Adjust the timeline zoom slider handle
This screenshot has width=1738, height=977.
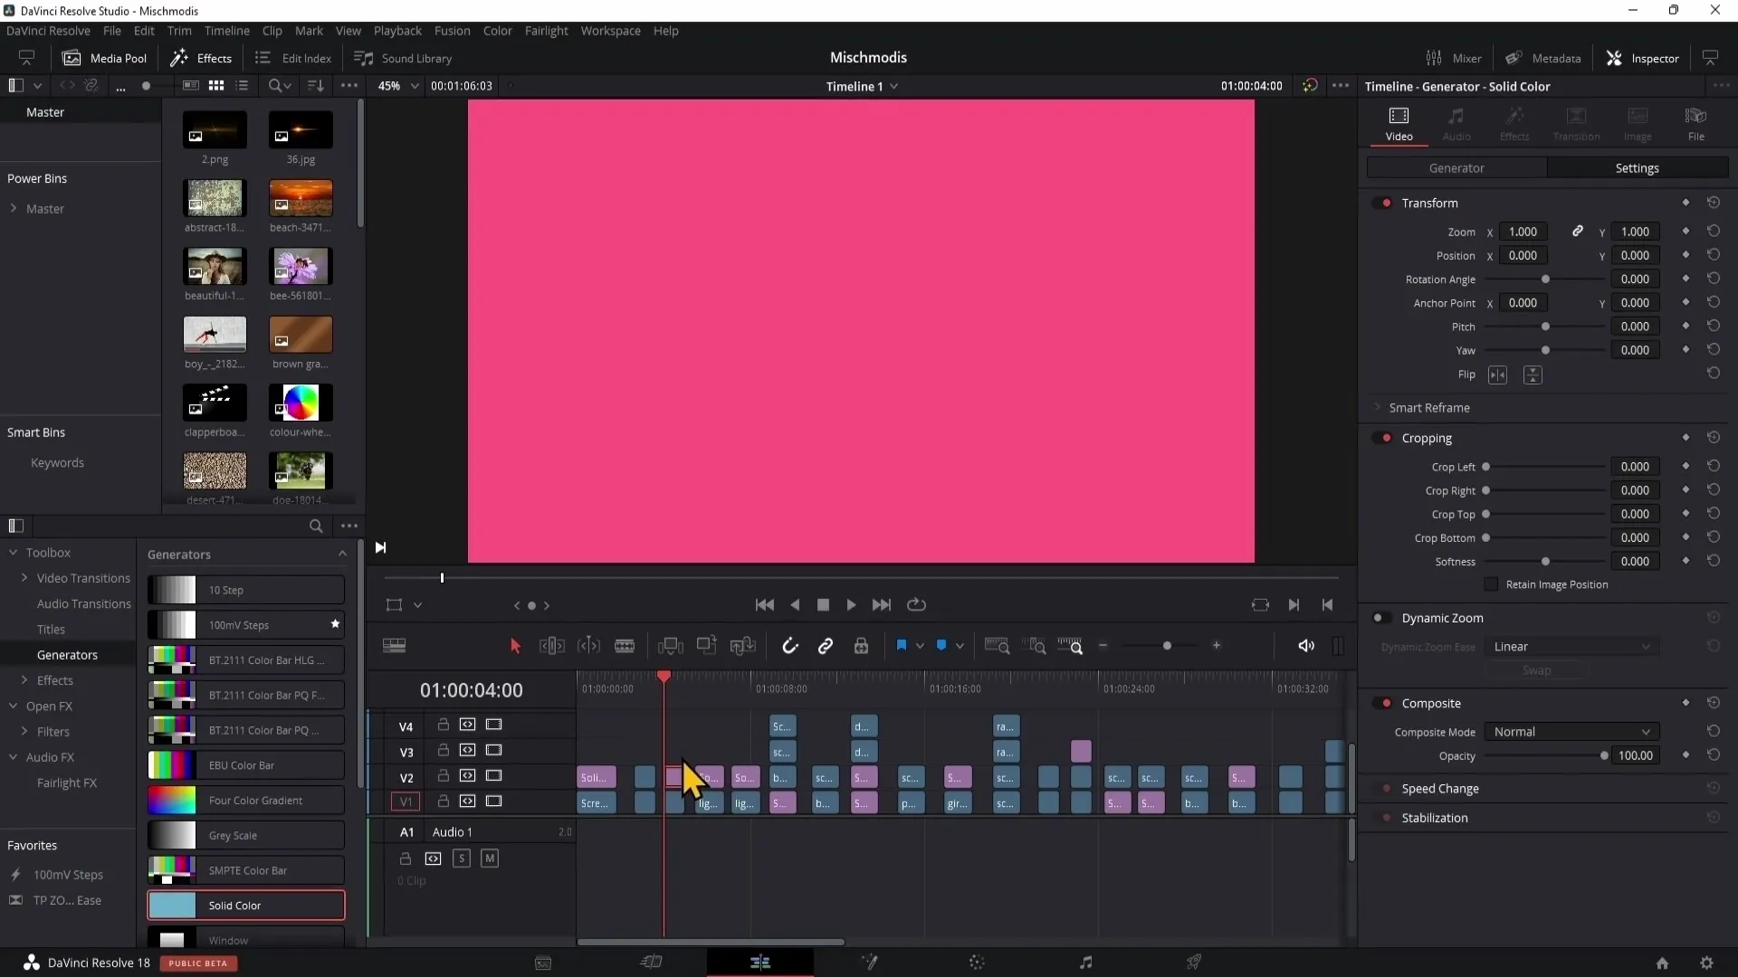tap(1167, 646)
